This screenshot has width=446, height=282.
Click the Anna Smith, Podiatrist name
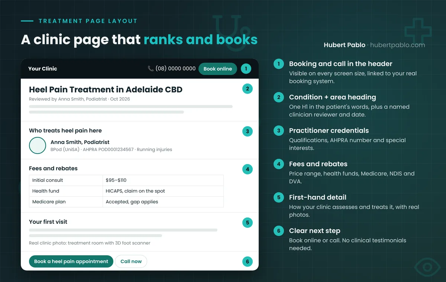click(80, 142)
